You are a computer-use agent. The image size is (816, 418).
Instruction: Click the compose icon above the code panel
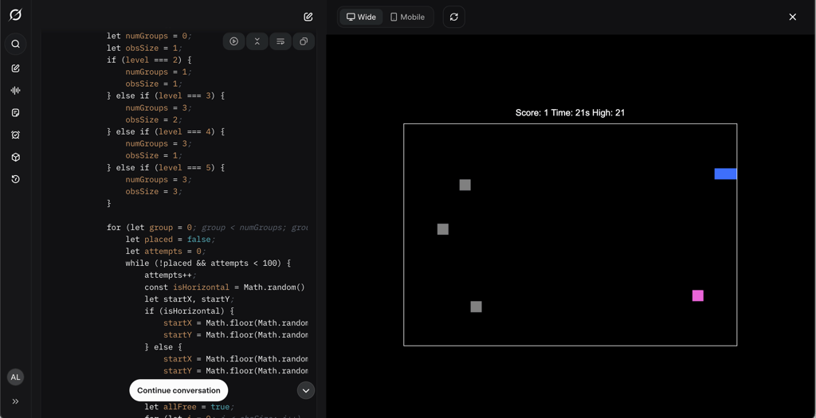tap(308, 18)
